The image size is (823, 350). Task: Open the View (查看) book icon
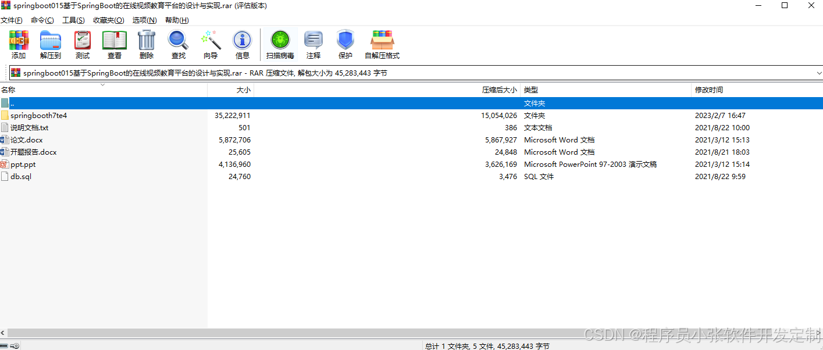[115, 45]
